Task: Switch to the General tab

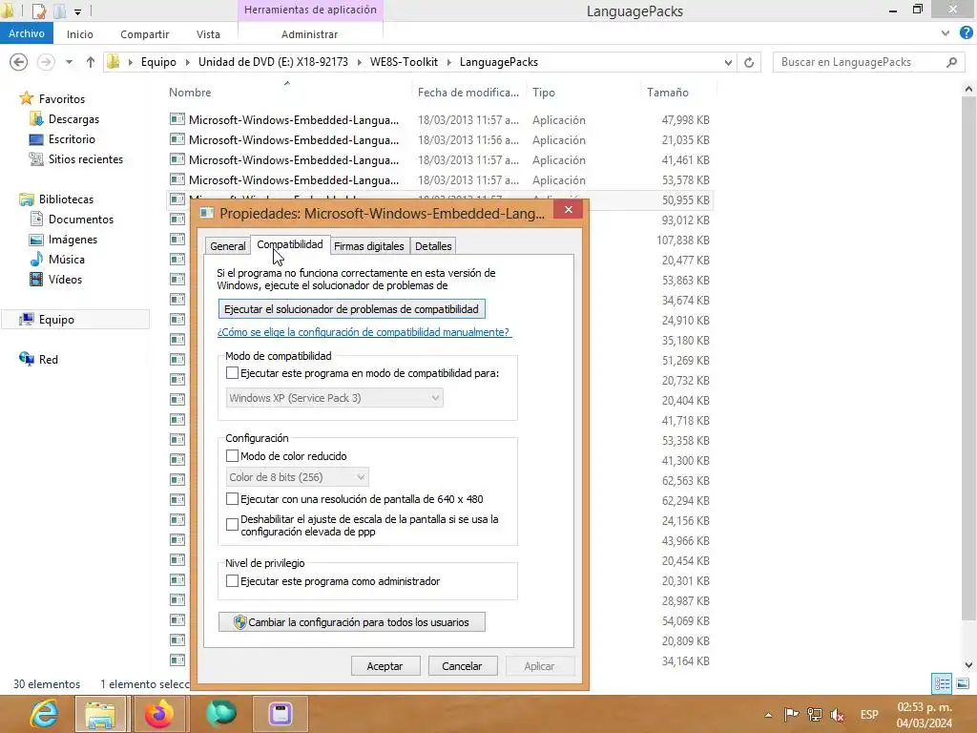Action: (x=227, y=246)
